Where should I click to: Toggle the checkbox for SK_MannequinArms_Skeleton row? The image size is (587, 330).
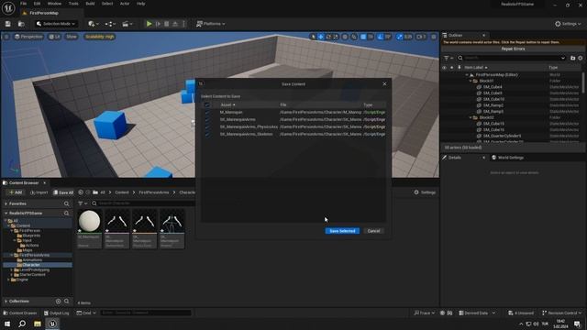[207, 134]
